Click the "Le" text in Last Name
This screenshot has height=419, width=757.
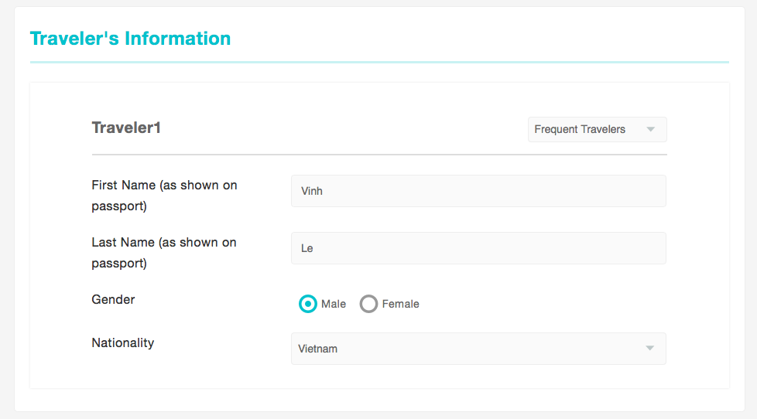click(307, 248)
